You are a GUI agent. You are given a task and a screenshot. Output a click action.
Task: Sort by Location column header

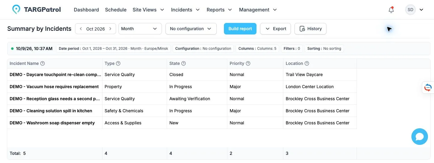point(294,63)
